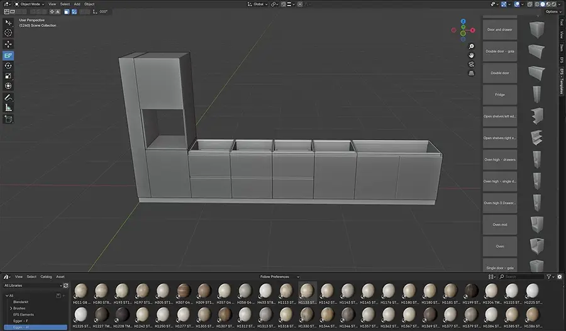Click the Double door template button
The image size is (566, 331).
coord(500,73)
